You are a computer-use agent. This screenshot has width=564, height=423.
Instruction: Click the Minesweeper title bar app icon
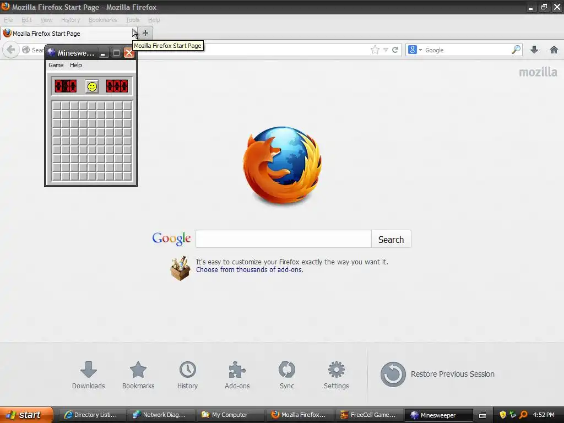click(51, 53)
